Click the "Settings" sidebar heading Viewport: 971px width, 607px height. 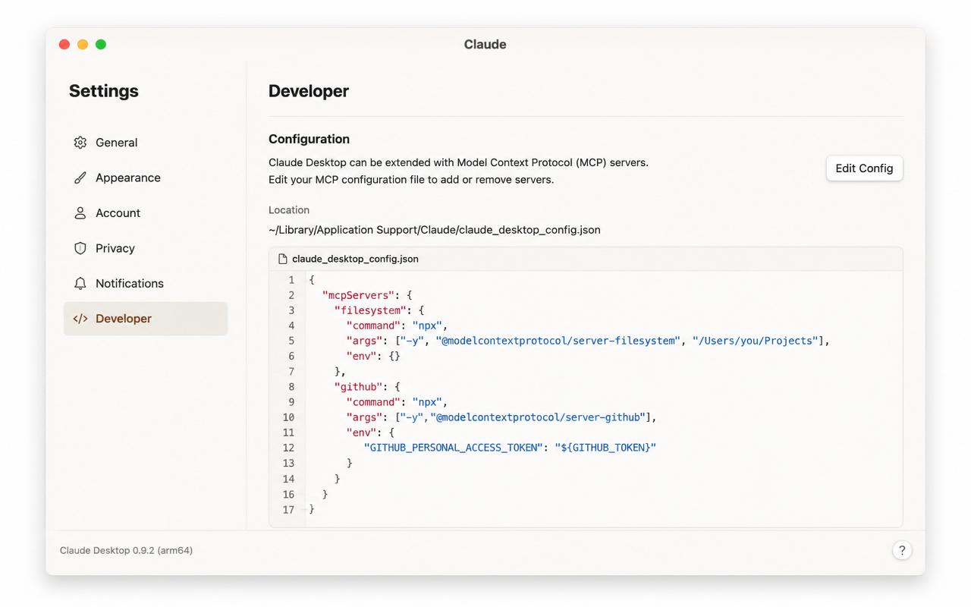tap(104, 91)
